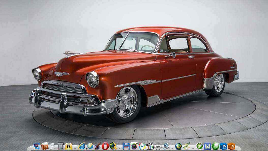
Task: Open the colorful play button media player
Action: [x=142, y=146]
